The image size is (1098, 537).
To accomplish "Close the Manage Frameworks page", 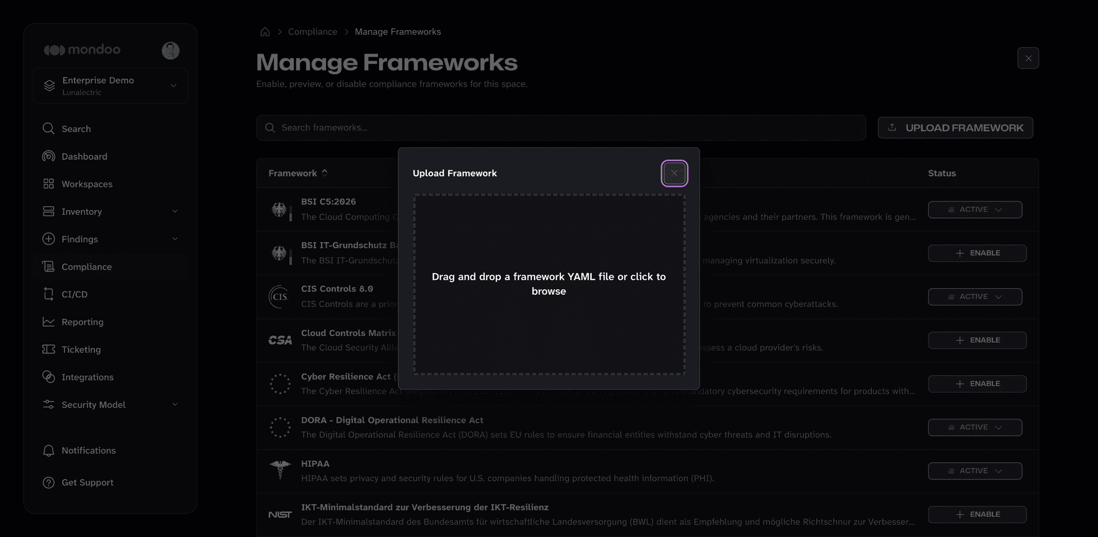I will pos(1028,58).
